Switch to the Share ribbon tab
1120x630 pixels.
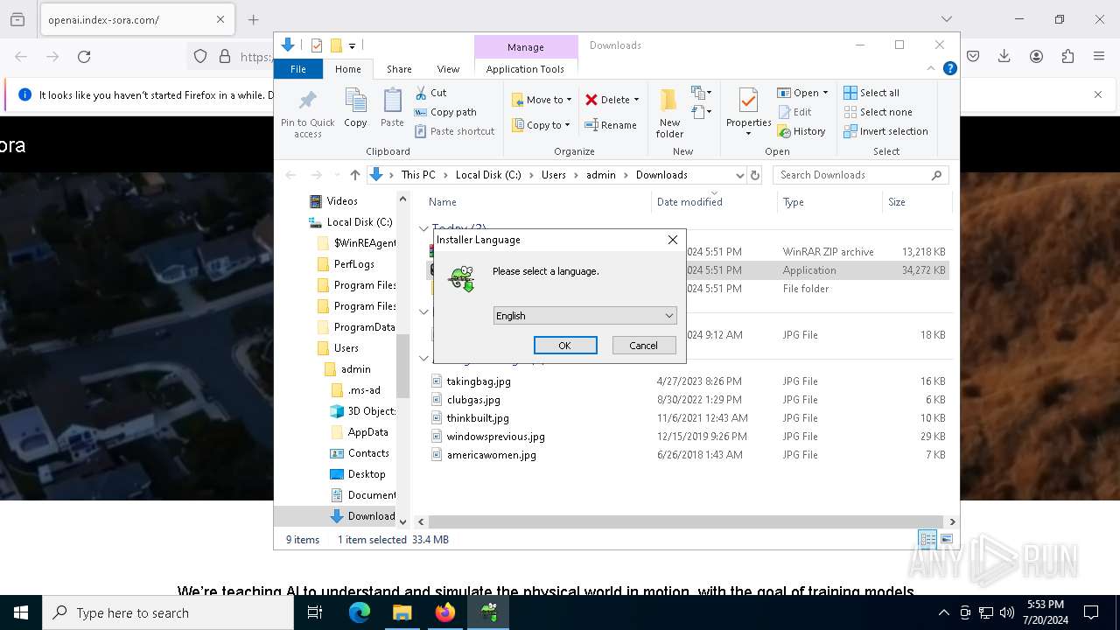[x=399, y=69]
